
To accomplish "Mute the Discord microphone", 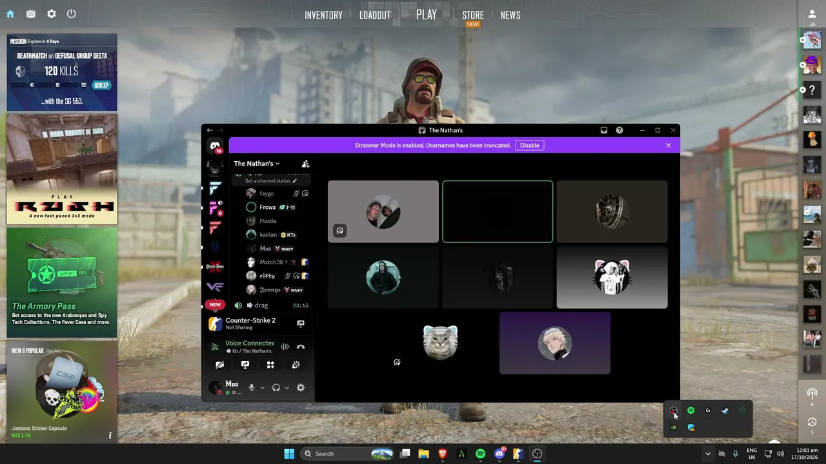I will [252, 387].
